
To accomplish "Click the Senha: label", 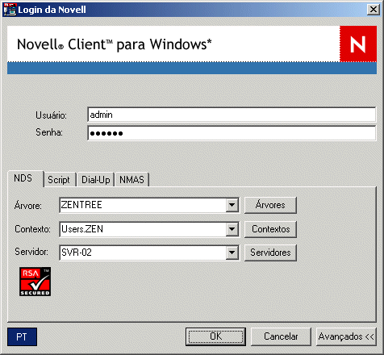I will click(x=49, y=132).
